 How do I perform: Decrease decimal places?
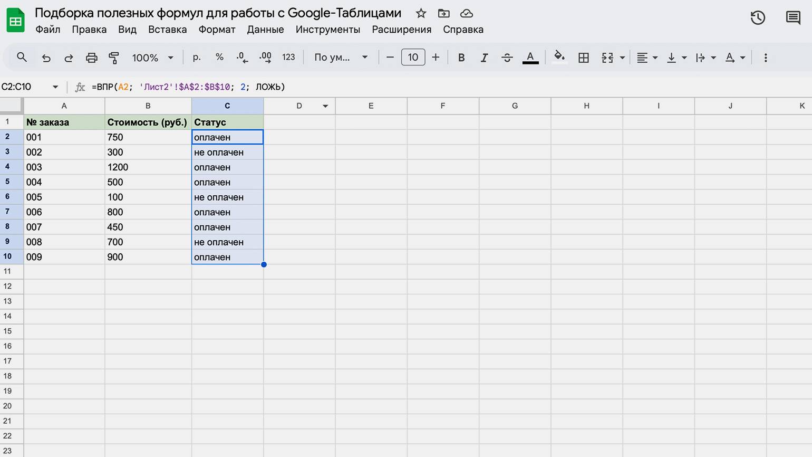click(x=242, y=57)
